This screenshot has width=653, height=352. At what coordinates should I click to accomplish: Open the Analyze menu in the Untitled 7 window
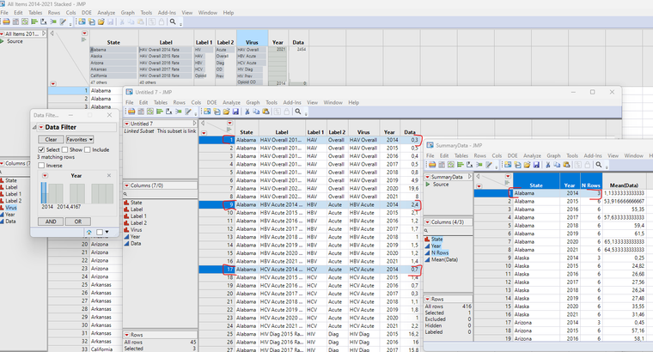(x=232, y=102)
